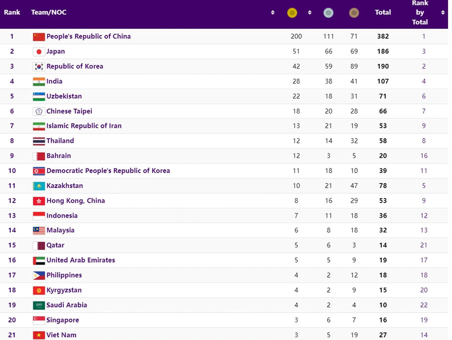Open the India team link
The height and width of the screenshot is (340, 452).
pyautogui.click(x=55, y=81)
